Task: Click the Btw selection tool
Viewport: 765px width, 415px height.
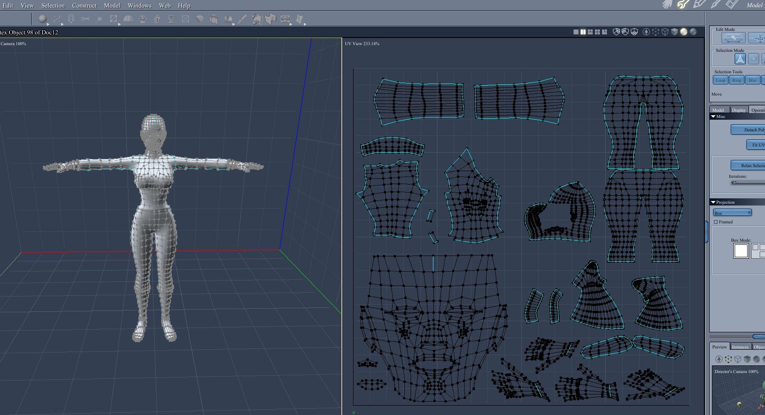Action: click(753, 80)
